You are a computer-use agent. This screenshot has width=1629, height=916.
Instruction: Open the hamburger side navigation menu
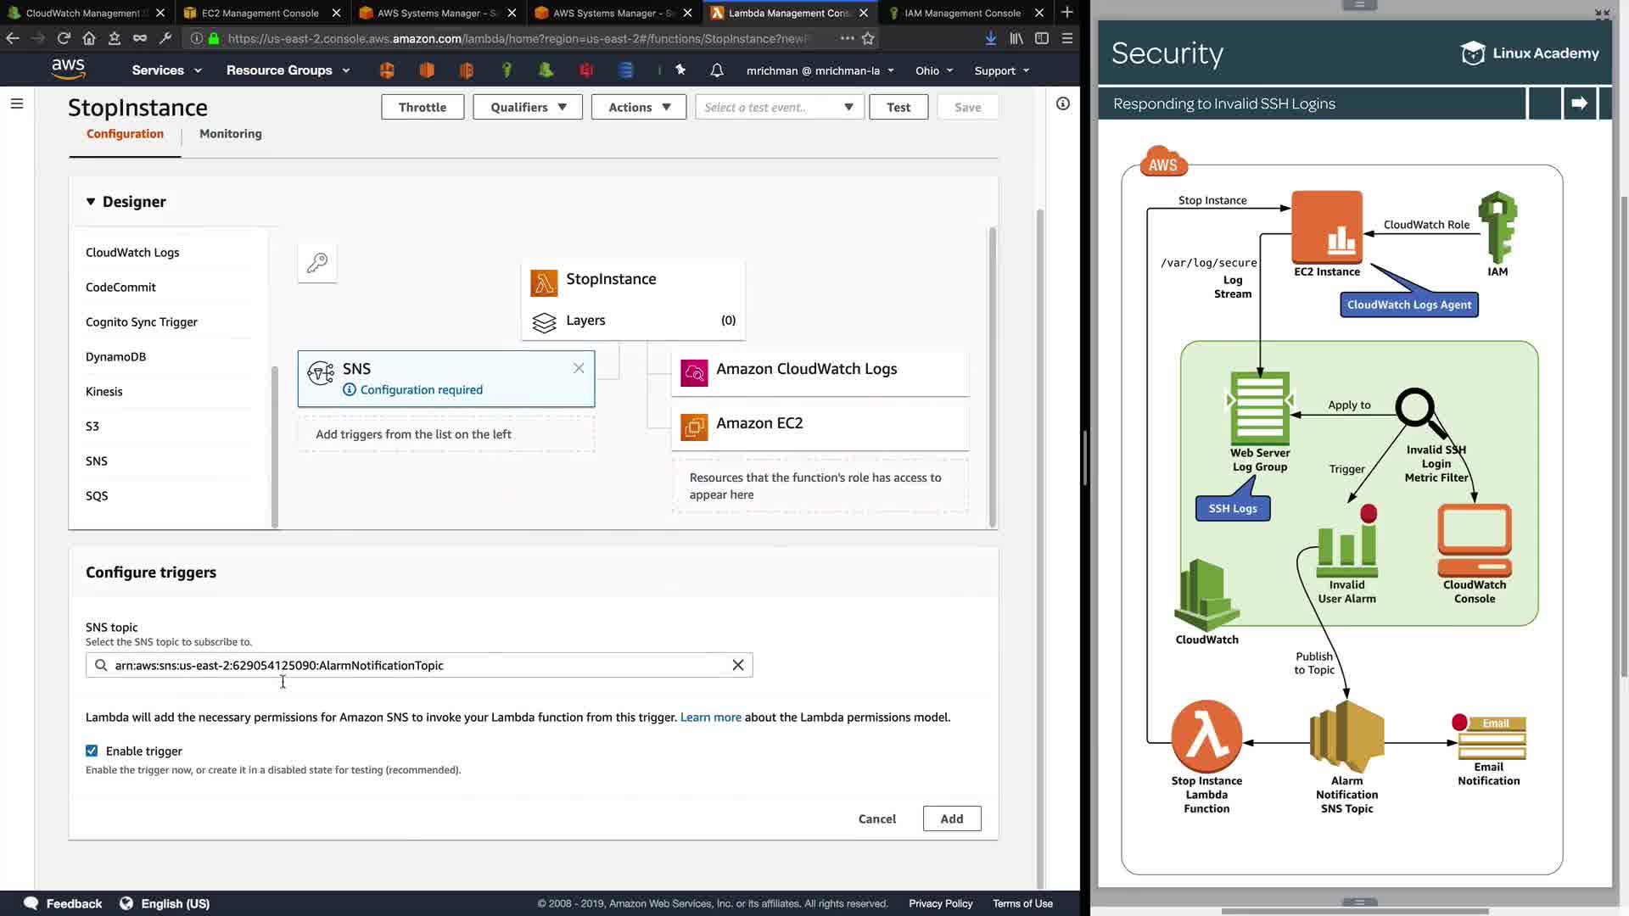pyautogui.click(x=17, y=103)
